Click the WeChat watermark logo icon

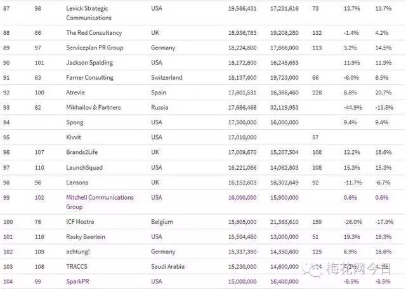point(317,271)
